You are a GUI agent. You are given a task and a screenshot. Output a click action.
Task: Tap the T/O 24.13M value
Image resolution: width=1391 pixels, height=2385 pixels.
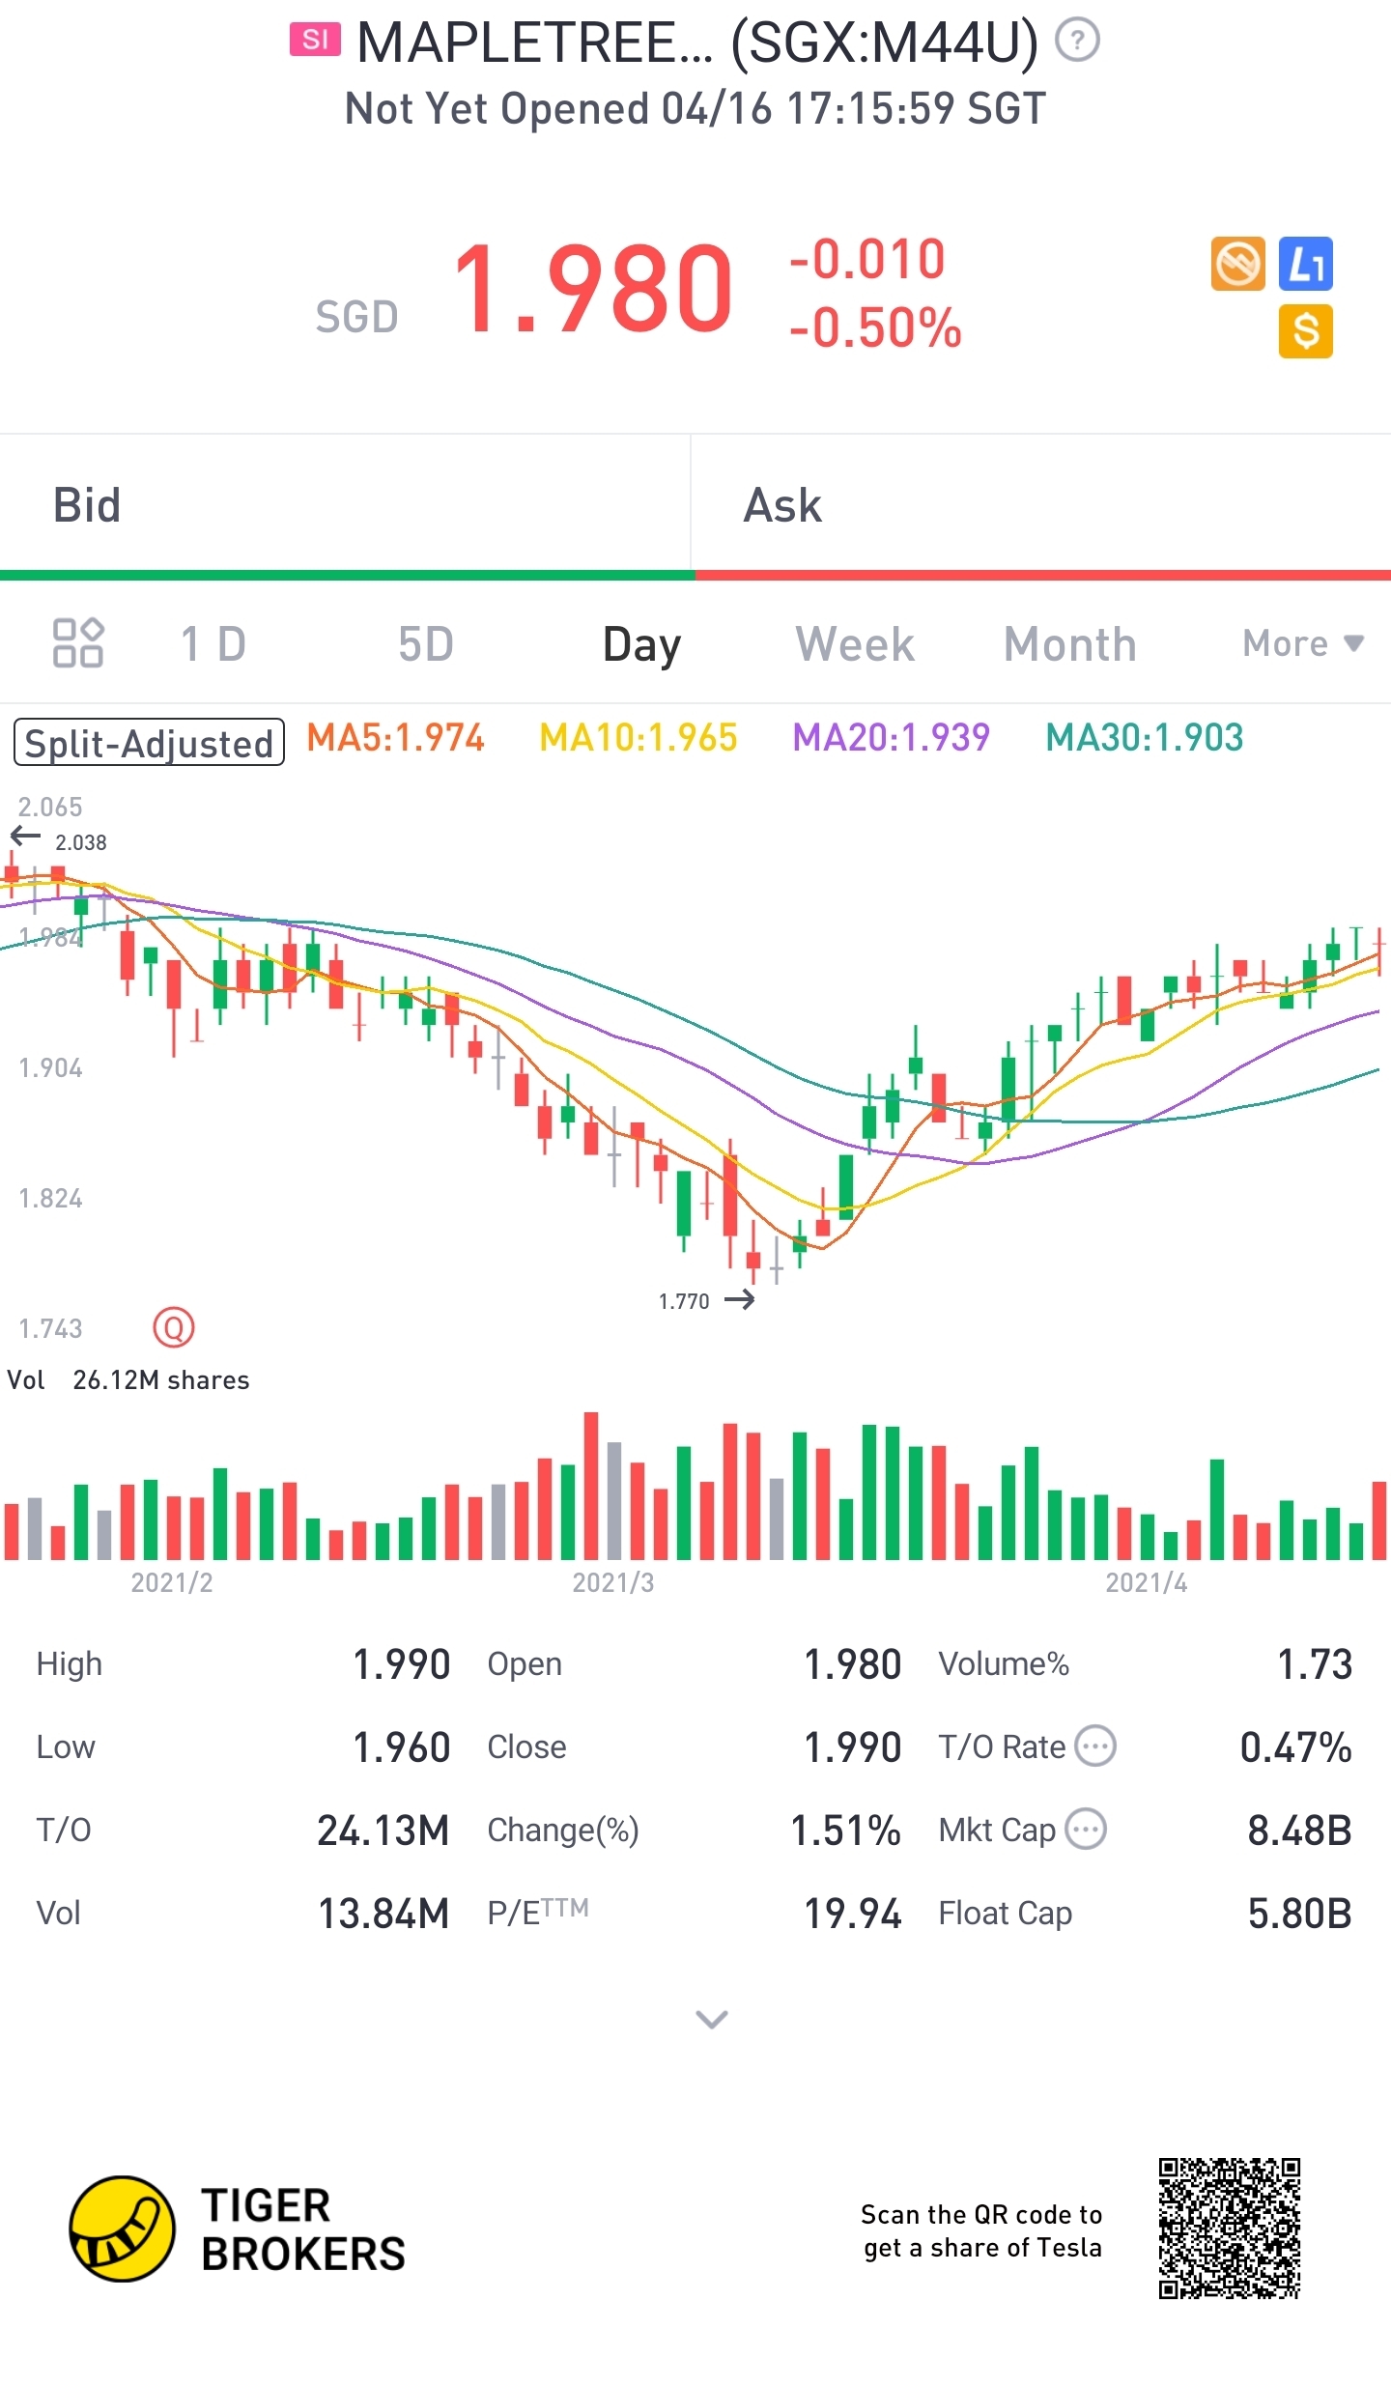coord(383,1831)
